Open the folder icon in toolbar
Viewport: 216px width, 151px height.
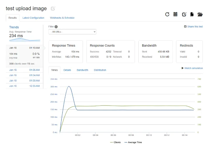coord(200,14)
